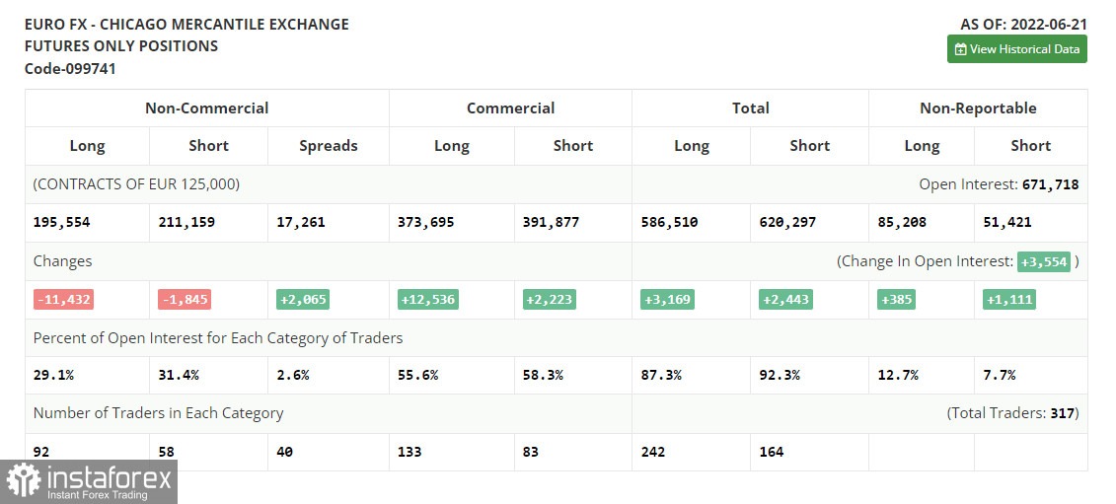Click the InstaForex logo icon
This screenshot has width=1116, height=504.
pyautogui.click(x=24, y=480)
